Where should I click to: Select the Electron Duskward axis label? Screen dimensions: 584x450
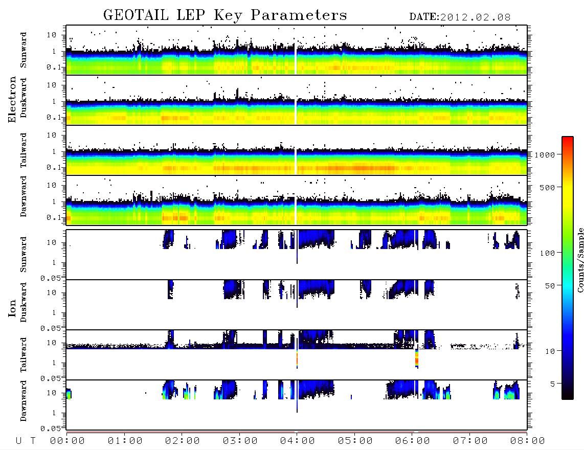pos(24,98)
